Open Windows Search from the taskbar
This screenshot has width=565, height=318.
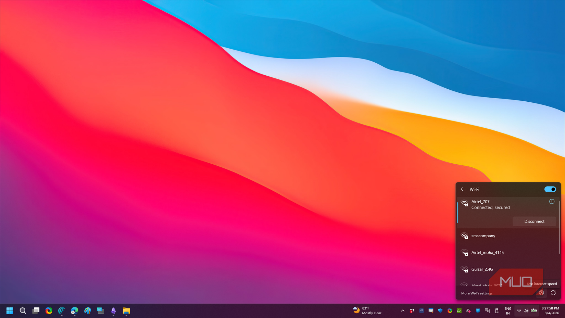[x=23, y=311]
